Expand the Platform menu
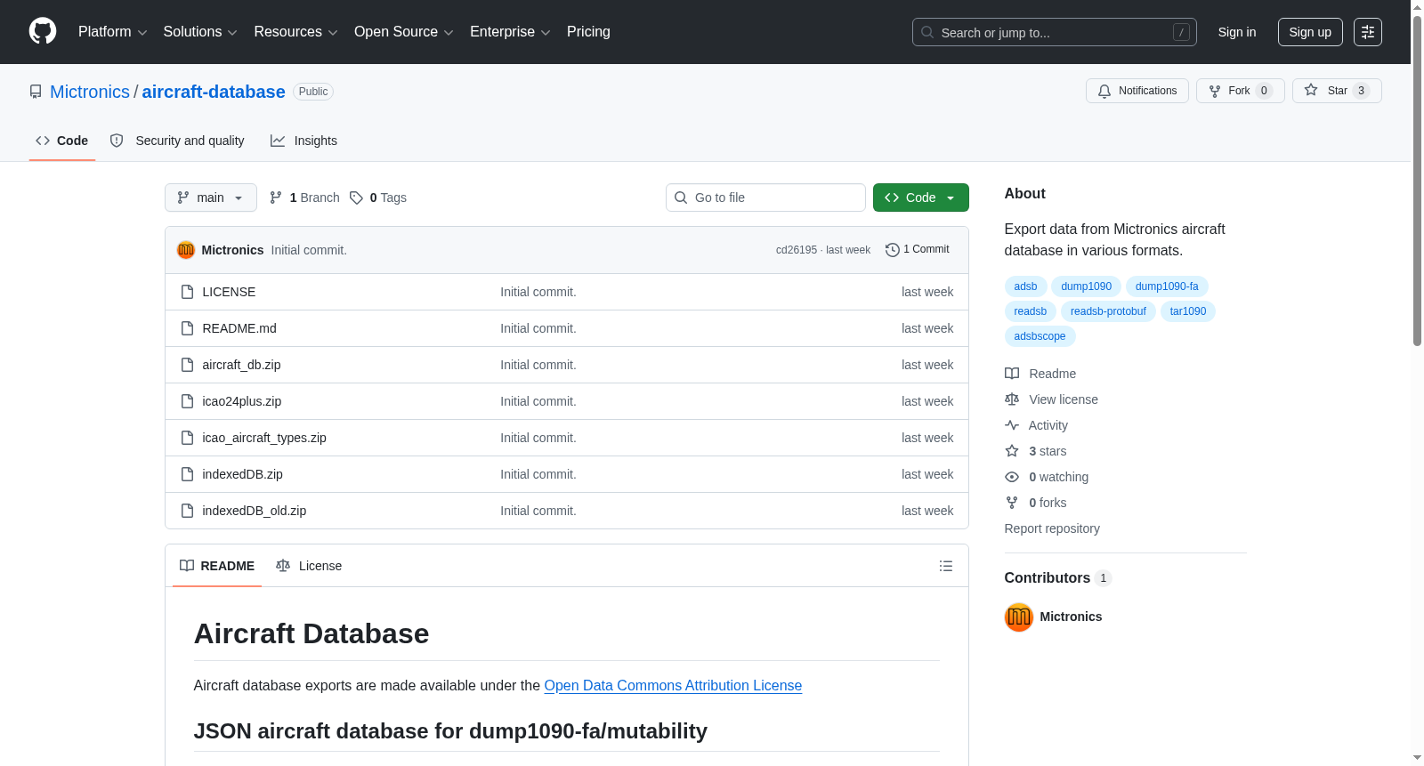The height and width of the screenshot is (766, 1424). click(113, 32)
